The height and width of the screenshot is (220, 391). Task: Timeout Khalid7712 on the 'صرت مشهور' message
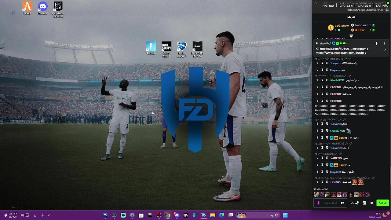[x=322, y=80]
